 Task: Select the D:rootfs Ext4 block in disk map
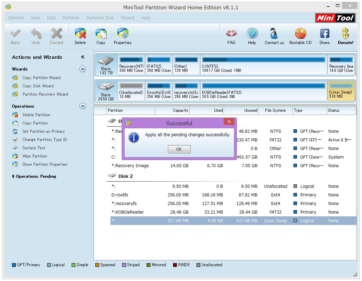pyautogui.click(x=159, y=91)
